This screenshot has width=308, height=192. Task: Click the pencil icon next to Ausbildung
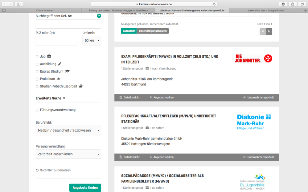point(60,64)
